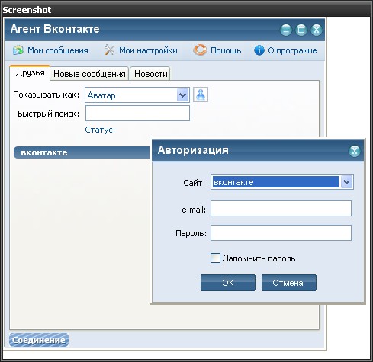Select the Друзья tab

point(30,72)
